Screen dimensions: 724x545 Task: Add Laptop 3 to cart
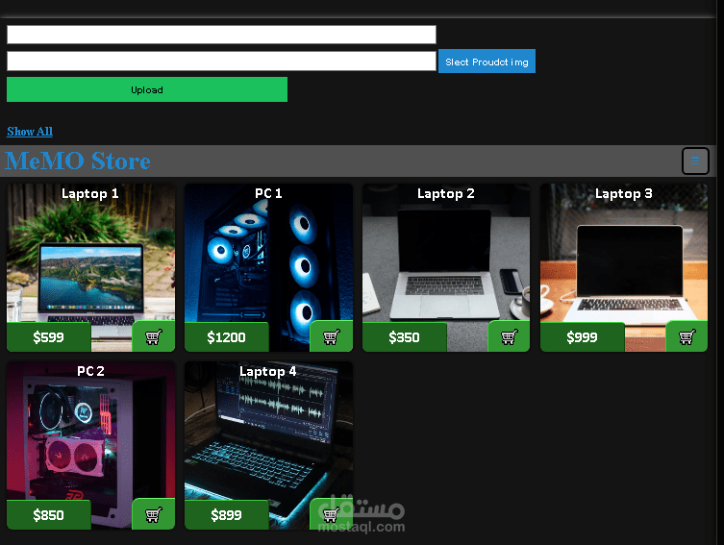(687, 336)
